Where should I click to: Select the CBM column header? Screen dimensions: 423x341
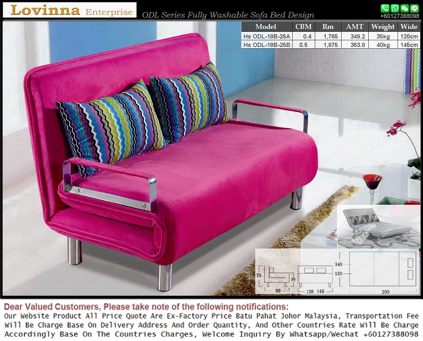[x=303, y=26]
